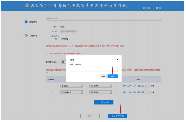Click the checkmark circle icon beside 志愿预览
The height and width of the screenshot is (122, 186).
[26, 36]
